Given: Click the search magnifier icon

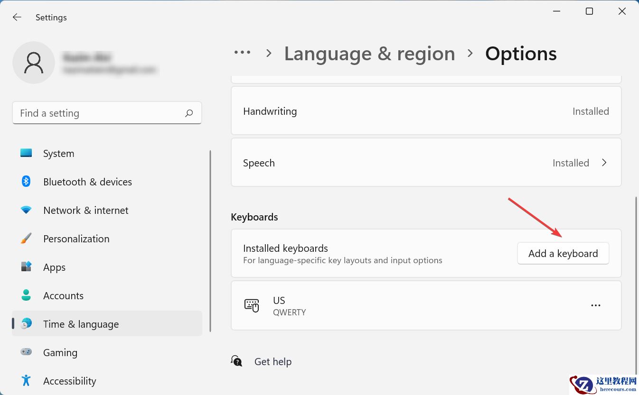Looking at the screenshot, I should (189, 113).
